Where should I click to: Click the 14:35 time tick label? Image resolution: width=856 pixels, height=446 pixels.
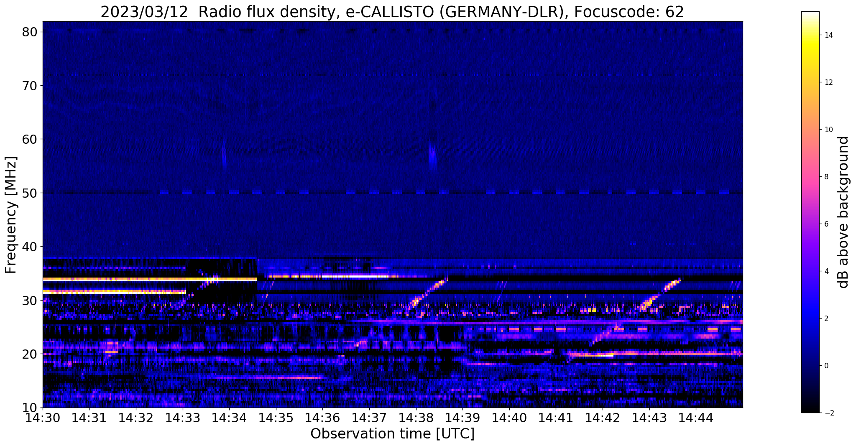point(276,417)
